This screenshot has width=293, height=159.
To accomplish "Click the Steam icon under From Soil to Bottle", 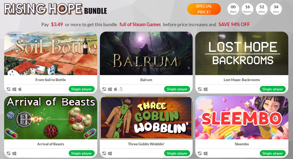I will click(x=9, y=89).
